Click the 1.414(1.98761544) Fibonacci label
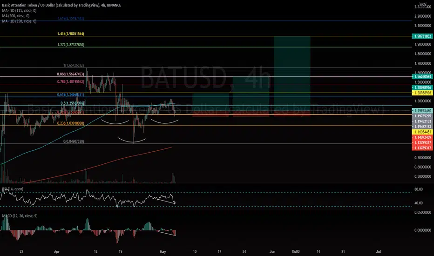This screenshot has height=256, width=434. point(71,34)
